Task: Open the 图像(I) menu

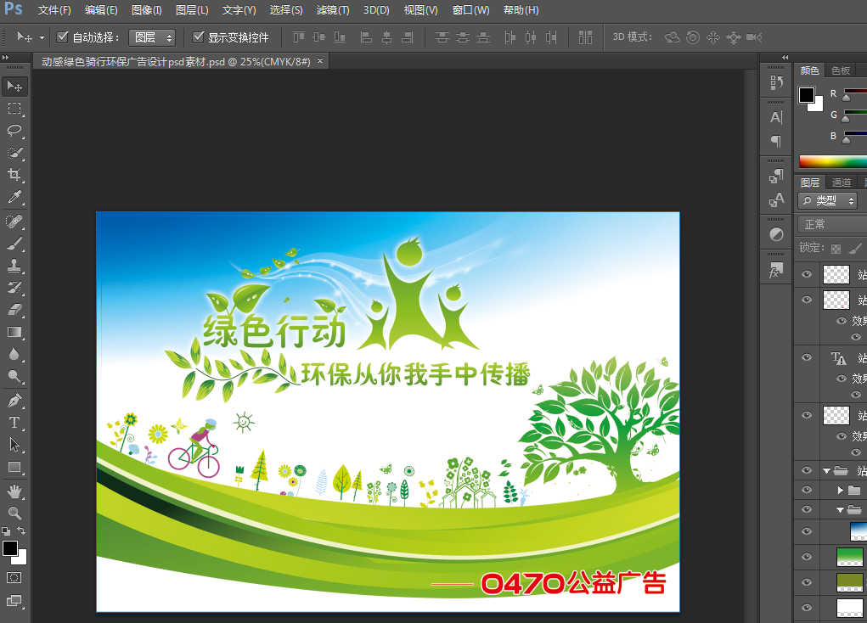Action: [147, 10]
